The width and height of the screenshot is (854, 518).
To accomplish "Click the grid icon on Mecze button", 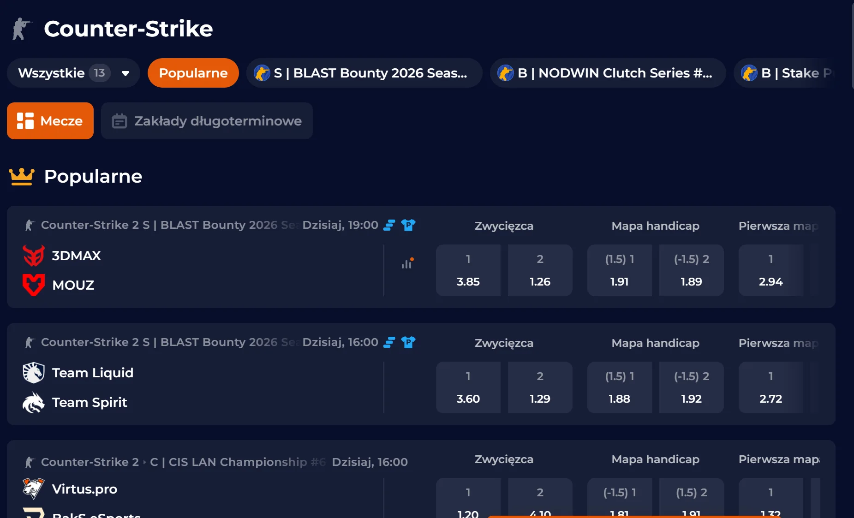I will pyautogui.click(x=25, y=121).
